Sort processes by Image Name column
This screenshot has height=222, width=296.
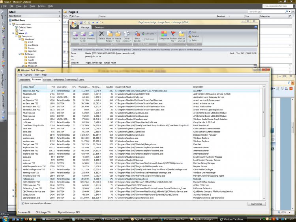click(x=34, y=87)
